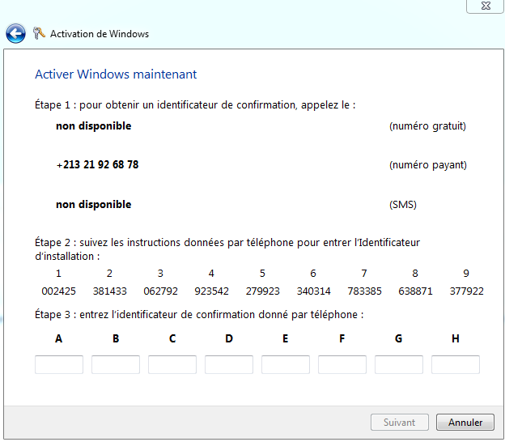Click installation ID block 381433
505x442 pixels.
(110, 291)
